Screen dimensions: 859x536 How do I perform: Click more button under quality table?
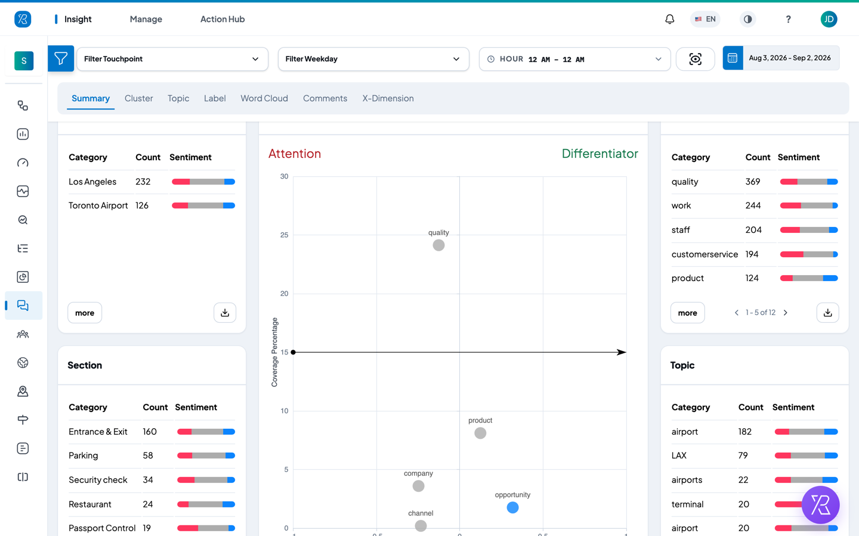click(687, 313)
